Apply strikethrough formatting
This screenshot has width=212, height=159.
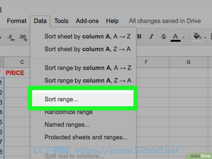tap(164, 36)
